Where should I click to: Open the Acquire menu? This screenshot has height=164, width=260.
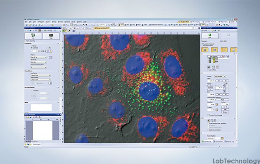tap(48, 22)
